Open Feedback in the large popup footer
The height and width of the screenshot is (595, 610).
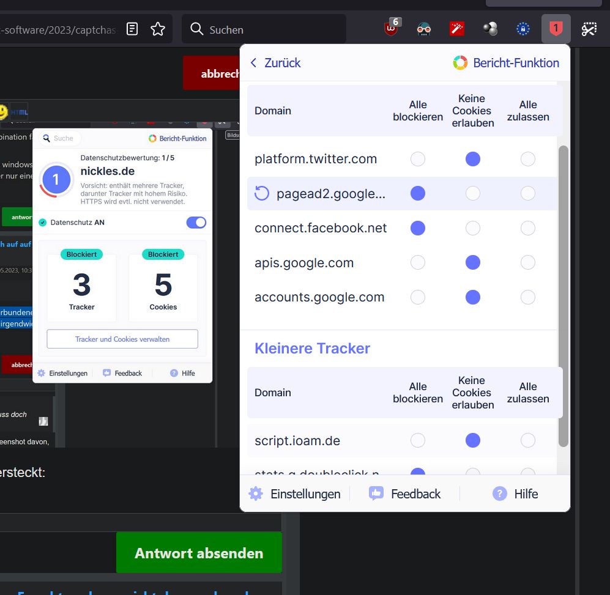pyautogui.click(x=404, y=494)
